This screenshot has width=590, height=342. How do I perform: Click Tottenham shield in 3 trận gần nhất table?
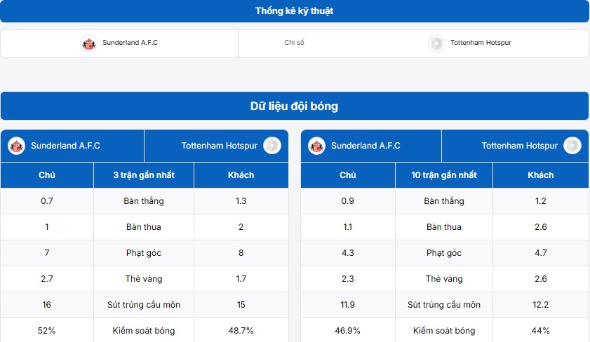click(x=272, y=146)
